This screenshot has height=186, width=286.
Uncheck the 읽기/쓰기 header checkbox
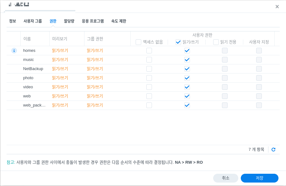pyautogui.click(x=178, y=42)
